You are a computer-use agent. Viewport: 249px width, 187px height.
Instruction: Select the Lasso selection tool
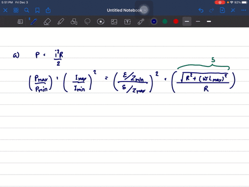pyautogui.click(x=87, y=22)
